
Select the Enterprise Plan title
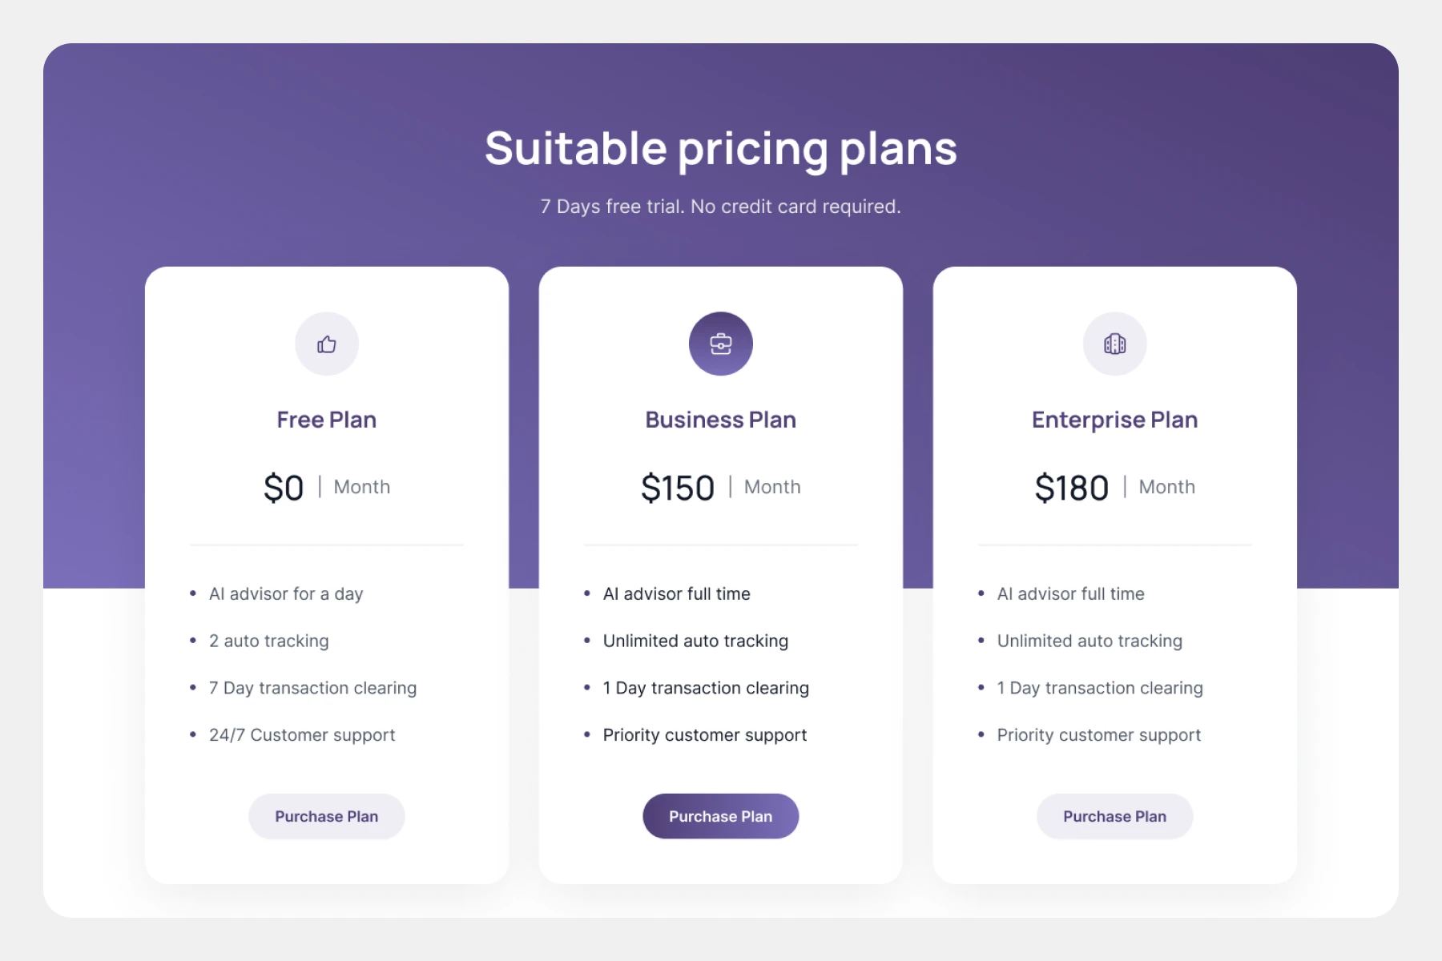click(1114, 420)
